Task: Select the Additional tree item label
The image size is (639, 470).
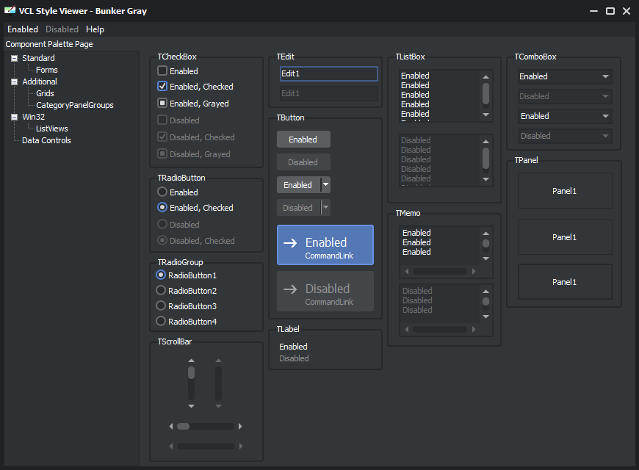Action: (x=40, y=82)
